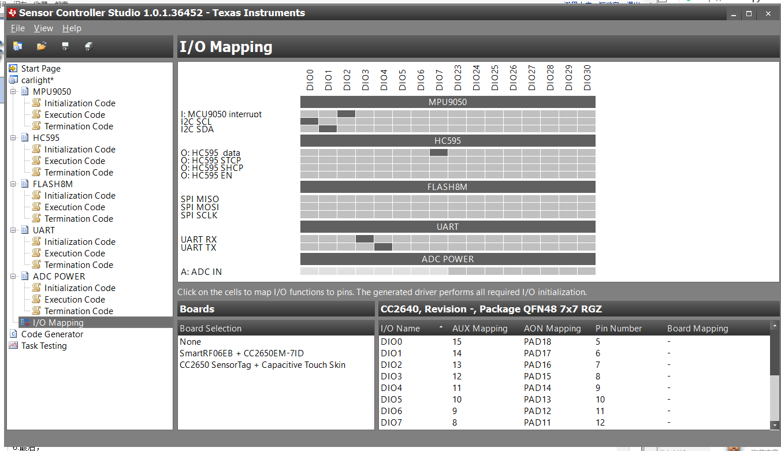Open the View menu
The image size is (781, 451).
point(43,28)
